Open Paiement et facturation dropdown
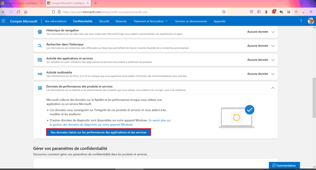The width and height of the screenshot is (316, 170). 151,21
